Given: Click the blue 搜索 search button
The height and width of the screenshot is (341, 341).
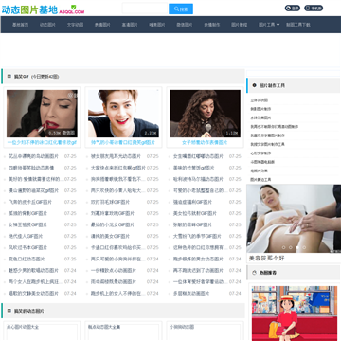Looking at the screenshot, I should (x=181, y=9).
